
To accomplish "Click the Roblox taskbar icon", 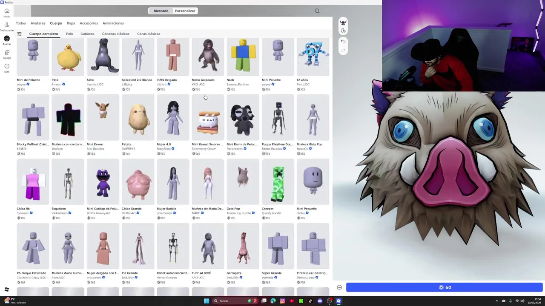I will tap(338, 301).
